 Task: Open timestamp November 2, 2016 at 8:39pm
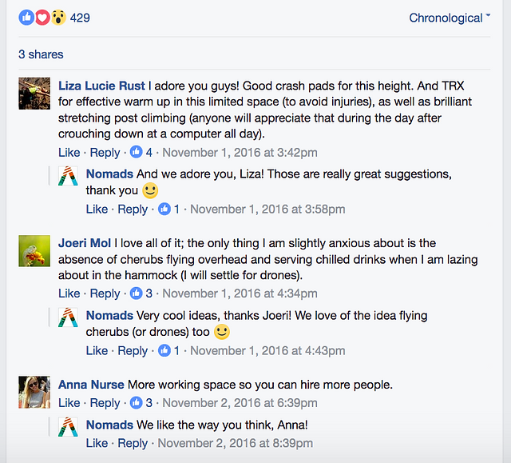point(236,443)
